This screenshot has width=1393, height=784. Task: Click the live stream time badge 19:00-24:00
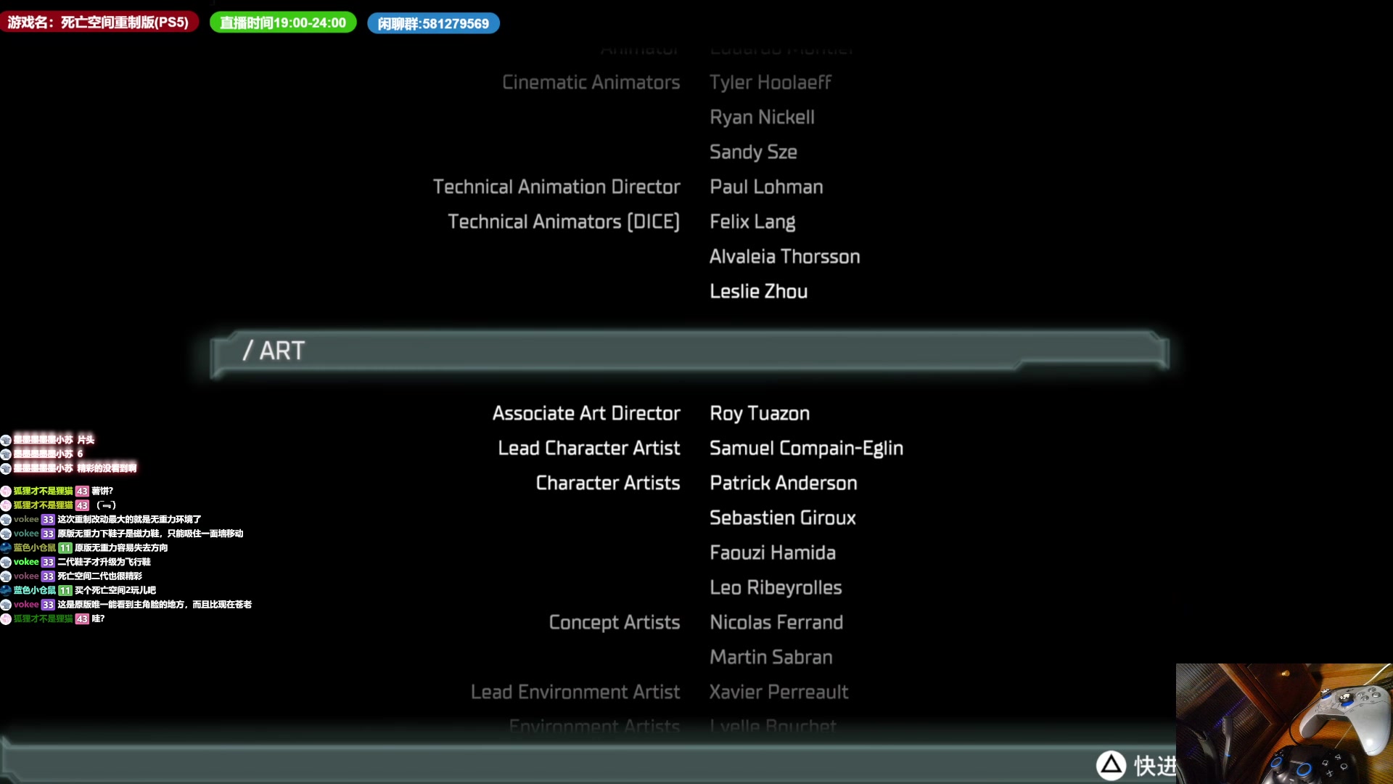coord(282,22)
